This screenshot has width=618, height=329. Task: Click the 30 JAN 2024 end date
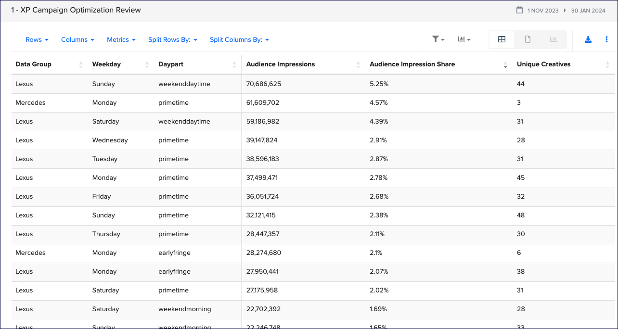(588, 10)
